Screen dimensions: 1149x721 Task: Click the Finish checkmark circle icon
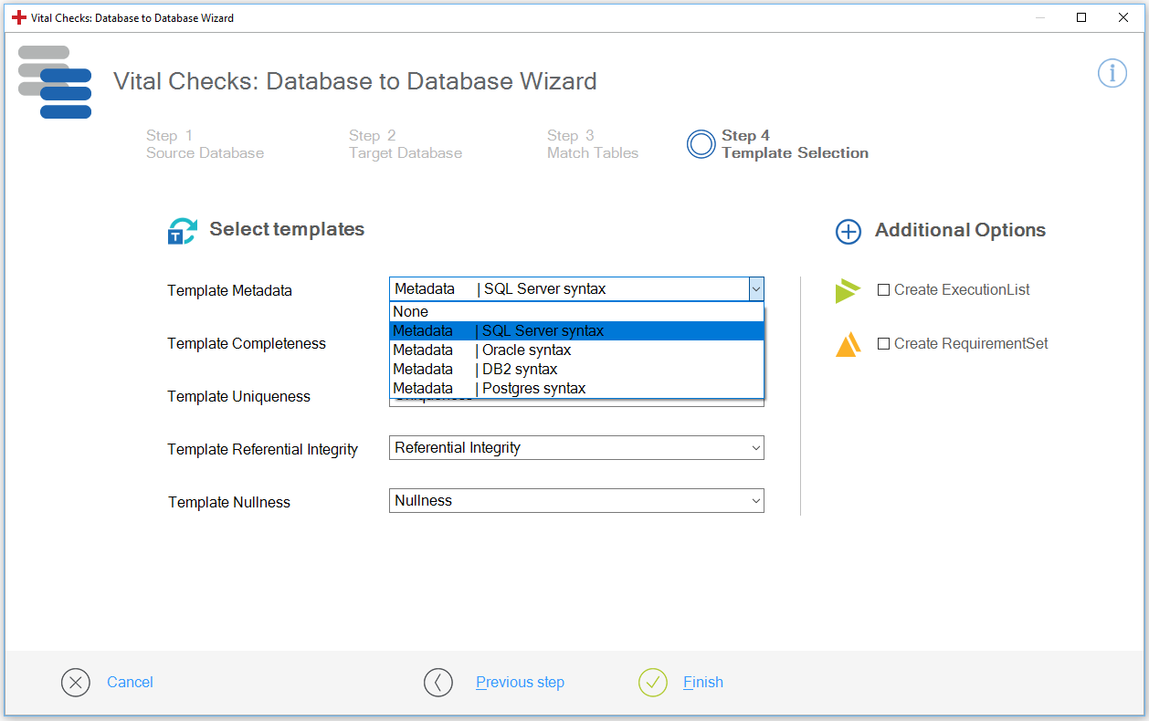653,683
